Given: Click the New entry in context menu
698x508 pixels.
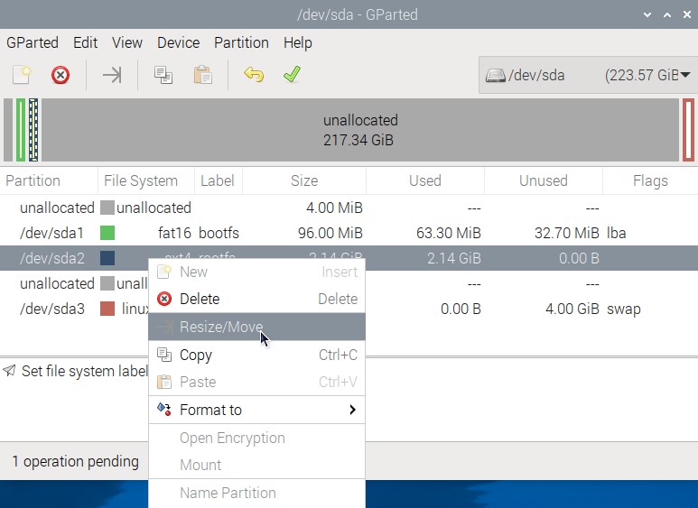Looking at the screenshot, I should [256, 272].
